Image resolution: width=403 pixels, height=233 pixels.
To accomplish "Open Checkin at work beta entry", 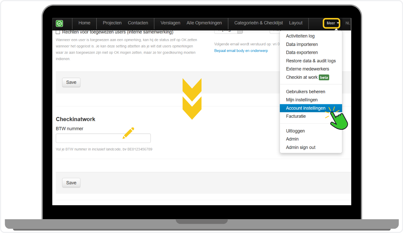I will click(311, 77).
